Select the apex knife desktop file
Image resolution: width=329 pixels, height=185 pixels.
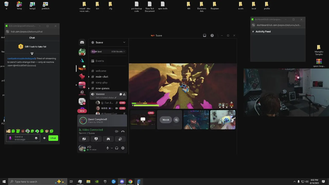(x=162, y=6)
